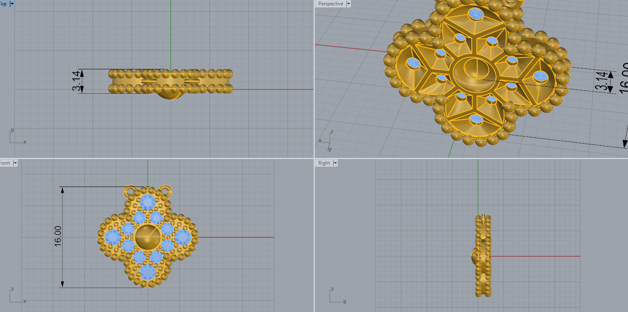Select the large center dome in Front view
628x312 pixels.
[148, 237]
